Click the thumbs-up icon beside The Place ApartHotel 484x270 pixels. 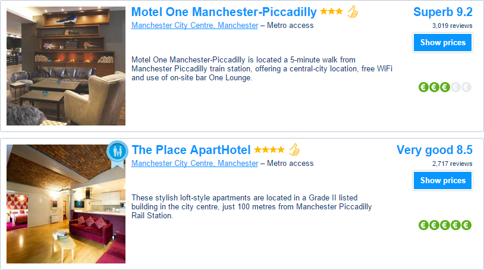click(294, 150)
